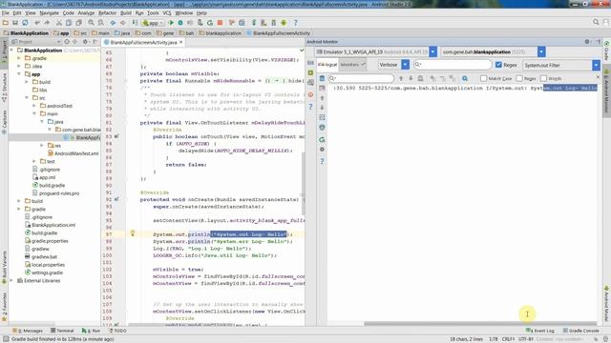Click the Clear logcat trash icon
This screenshot has height=343, width=611.
click(x=322, y=78)
